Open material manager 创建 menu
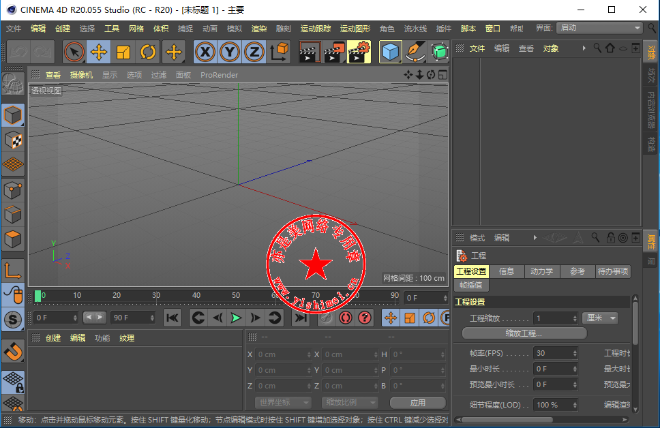 pos(53,338)
